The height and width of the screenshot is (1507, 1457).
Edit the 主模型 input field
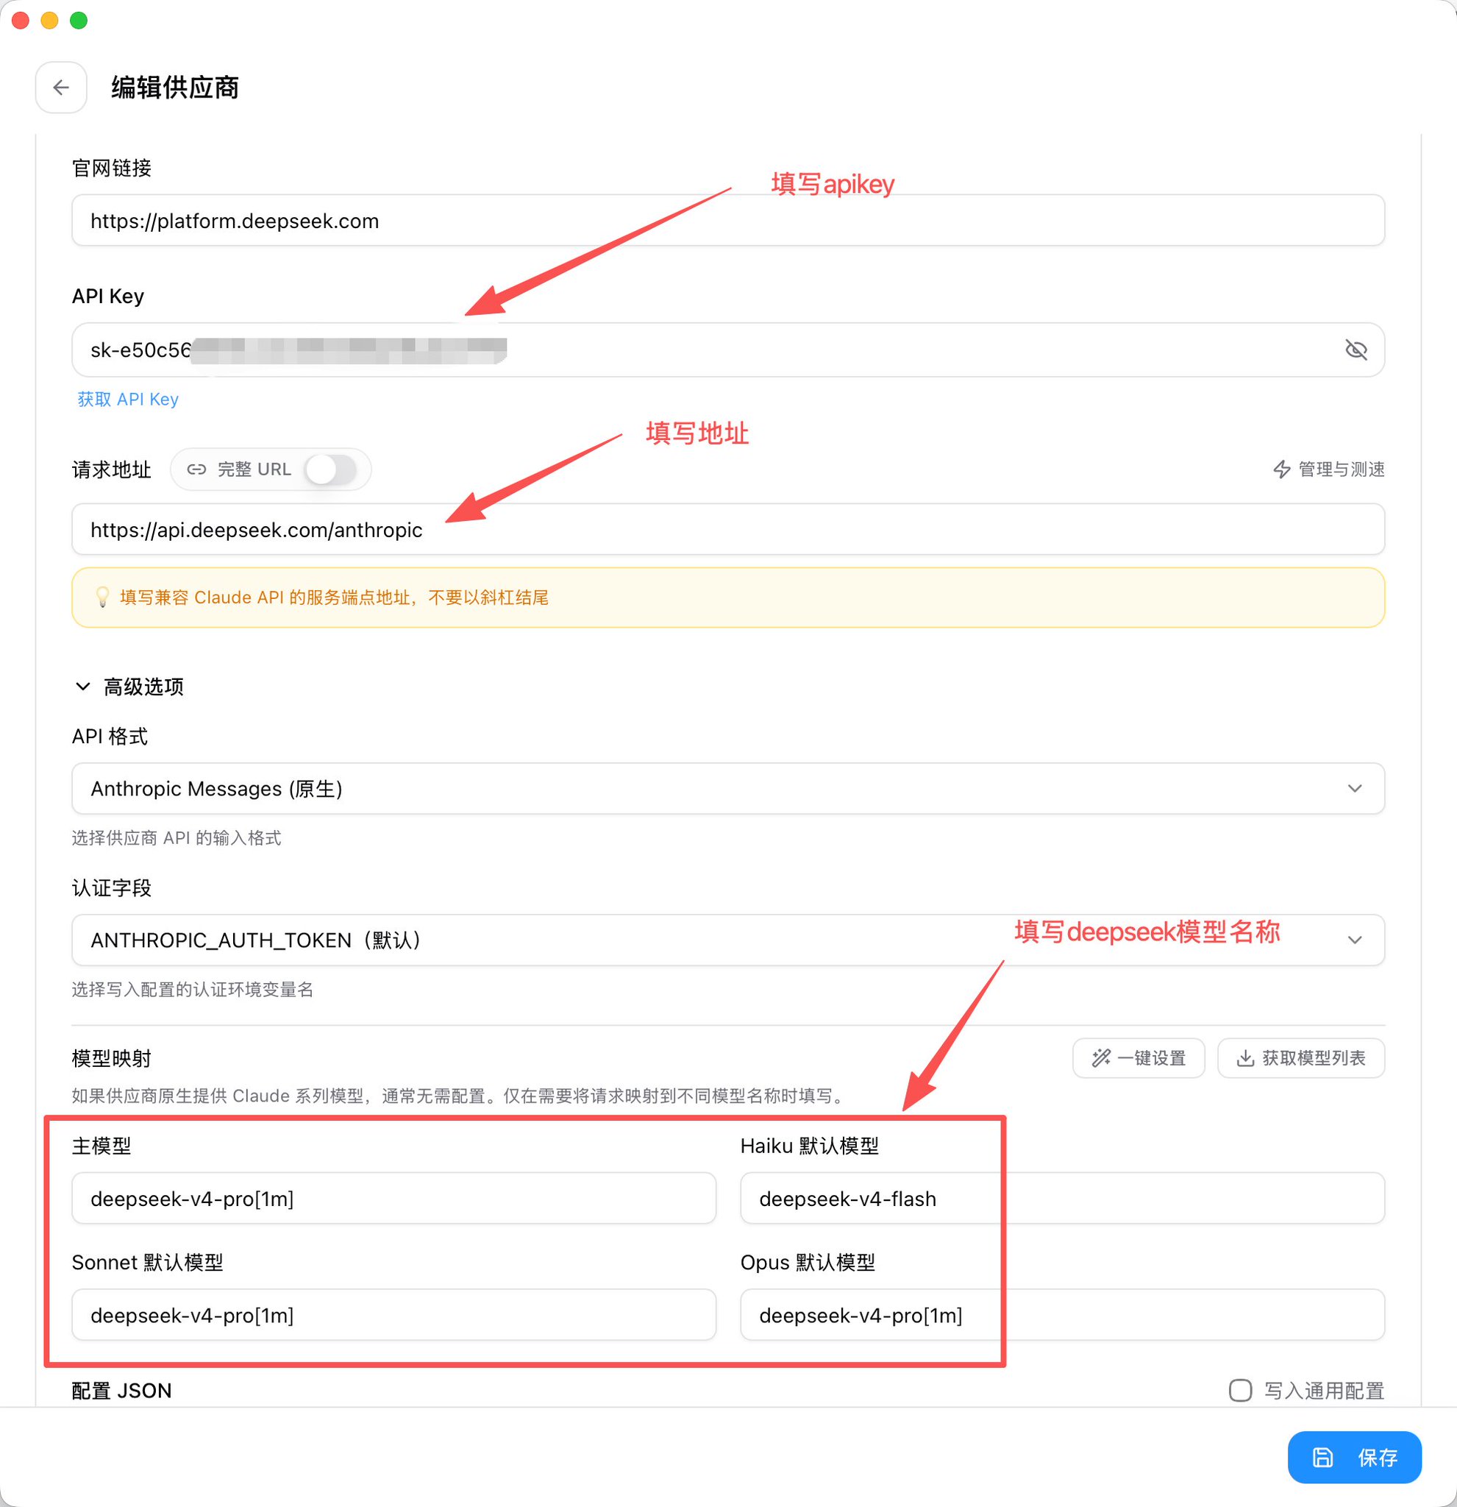[393, 1198]
